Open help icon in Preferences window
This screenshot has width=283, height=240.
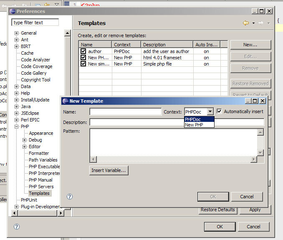click(x=17, y=227)
